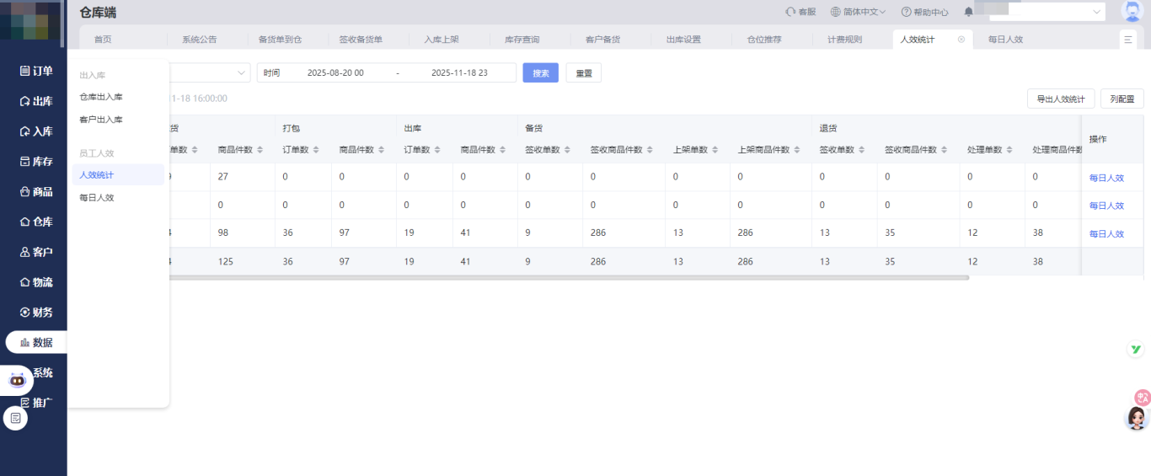This screenshot has width=1151, height=476.
Task: Click the notification bell icon
Action: 968,12
